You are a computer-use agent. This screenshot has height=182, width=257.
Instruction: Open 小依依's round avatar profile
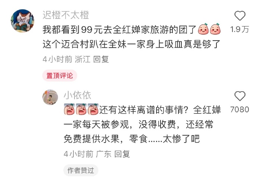pyautogui.click(x=50, y=97)
